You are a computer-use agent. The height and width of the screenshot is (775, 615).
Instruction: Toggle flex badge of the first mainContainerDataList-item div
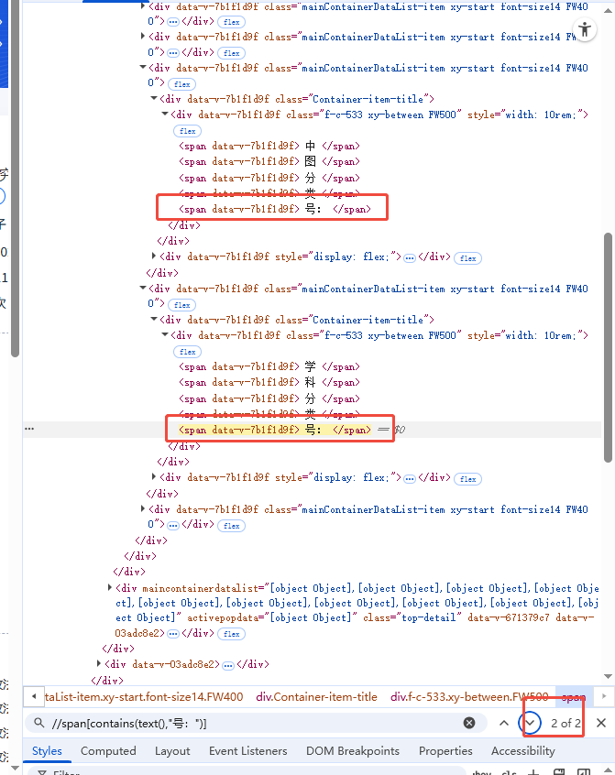[x=231, y=22]
